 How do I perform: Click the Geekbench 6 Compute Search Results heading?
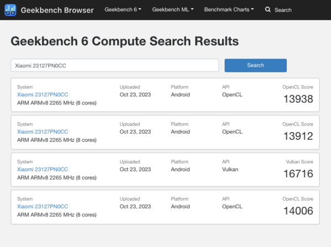coord(125,41)
